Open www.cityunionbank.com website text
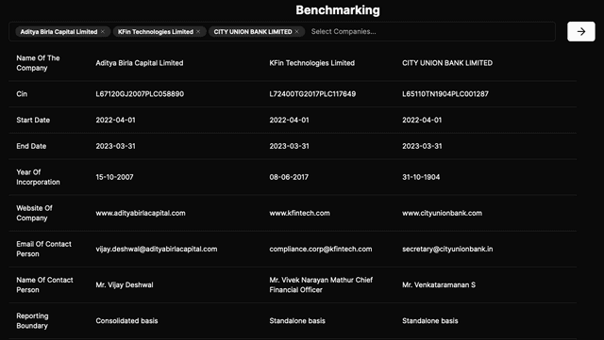This screenshot has height=340, width=604. [x=443, y=213]
